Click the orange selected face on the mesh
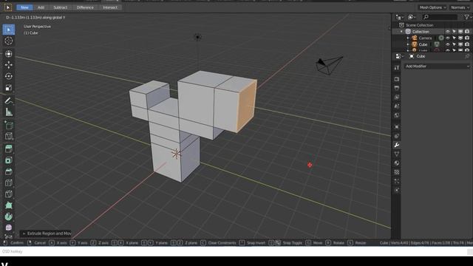Screen dimensions: 473x266 tap(247, 106)
